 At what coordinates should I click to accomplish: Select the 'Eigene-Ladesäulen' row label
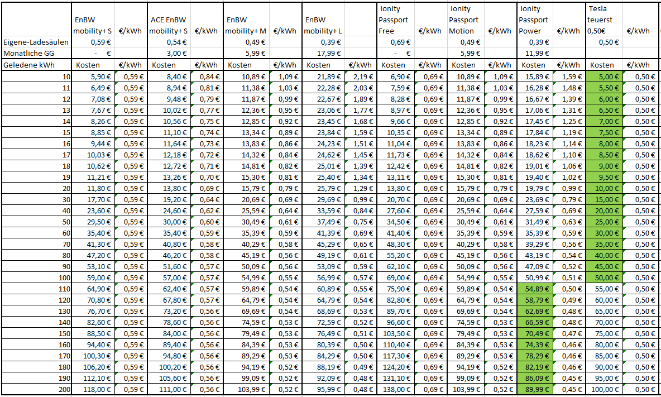pyautogui.click(x=36, y=42)
